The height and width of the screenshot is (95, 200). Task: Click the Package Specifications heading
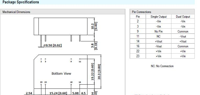pos(21,2)
